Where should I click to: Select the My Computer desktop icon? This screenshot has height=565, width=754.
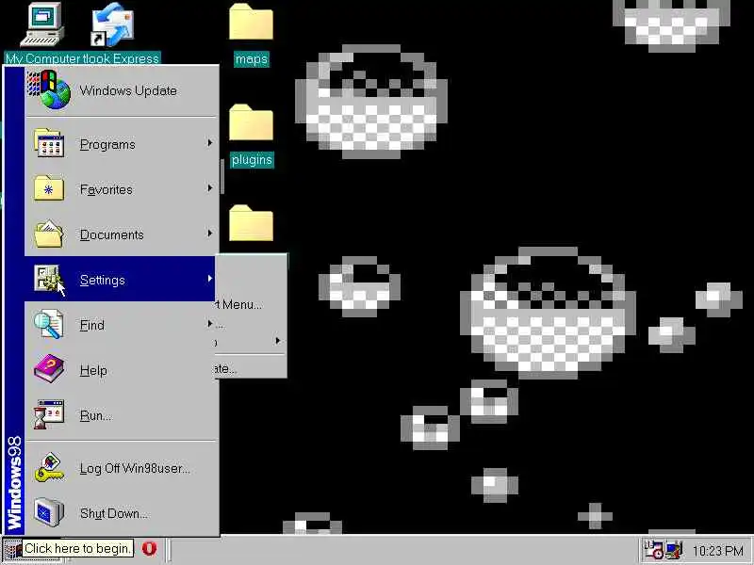pos(42,34)
